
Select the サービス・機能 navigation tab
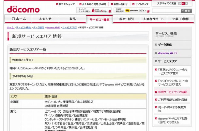[x=99, y=20]
